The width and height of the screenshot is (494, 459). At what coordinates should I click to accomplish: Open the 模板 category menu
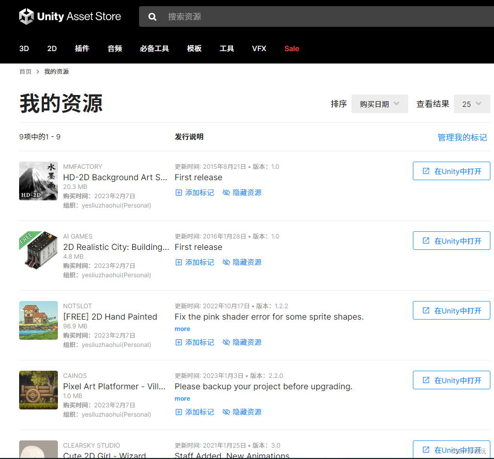(x=194, y=49)
